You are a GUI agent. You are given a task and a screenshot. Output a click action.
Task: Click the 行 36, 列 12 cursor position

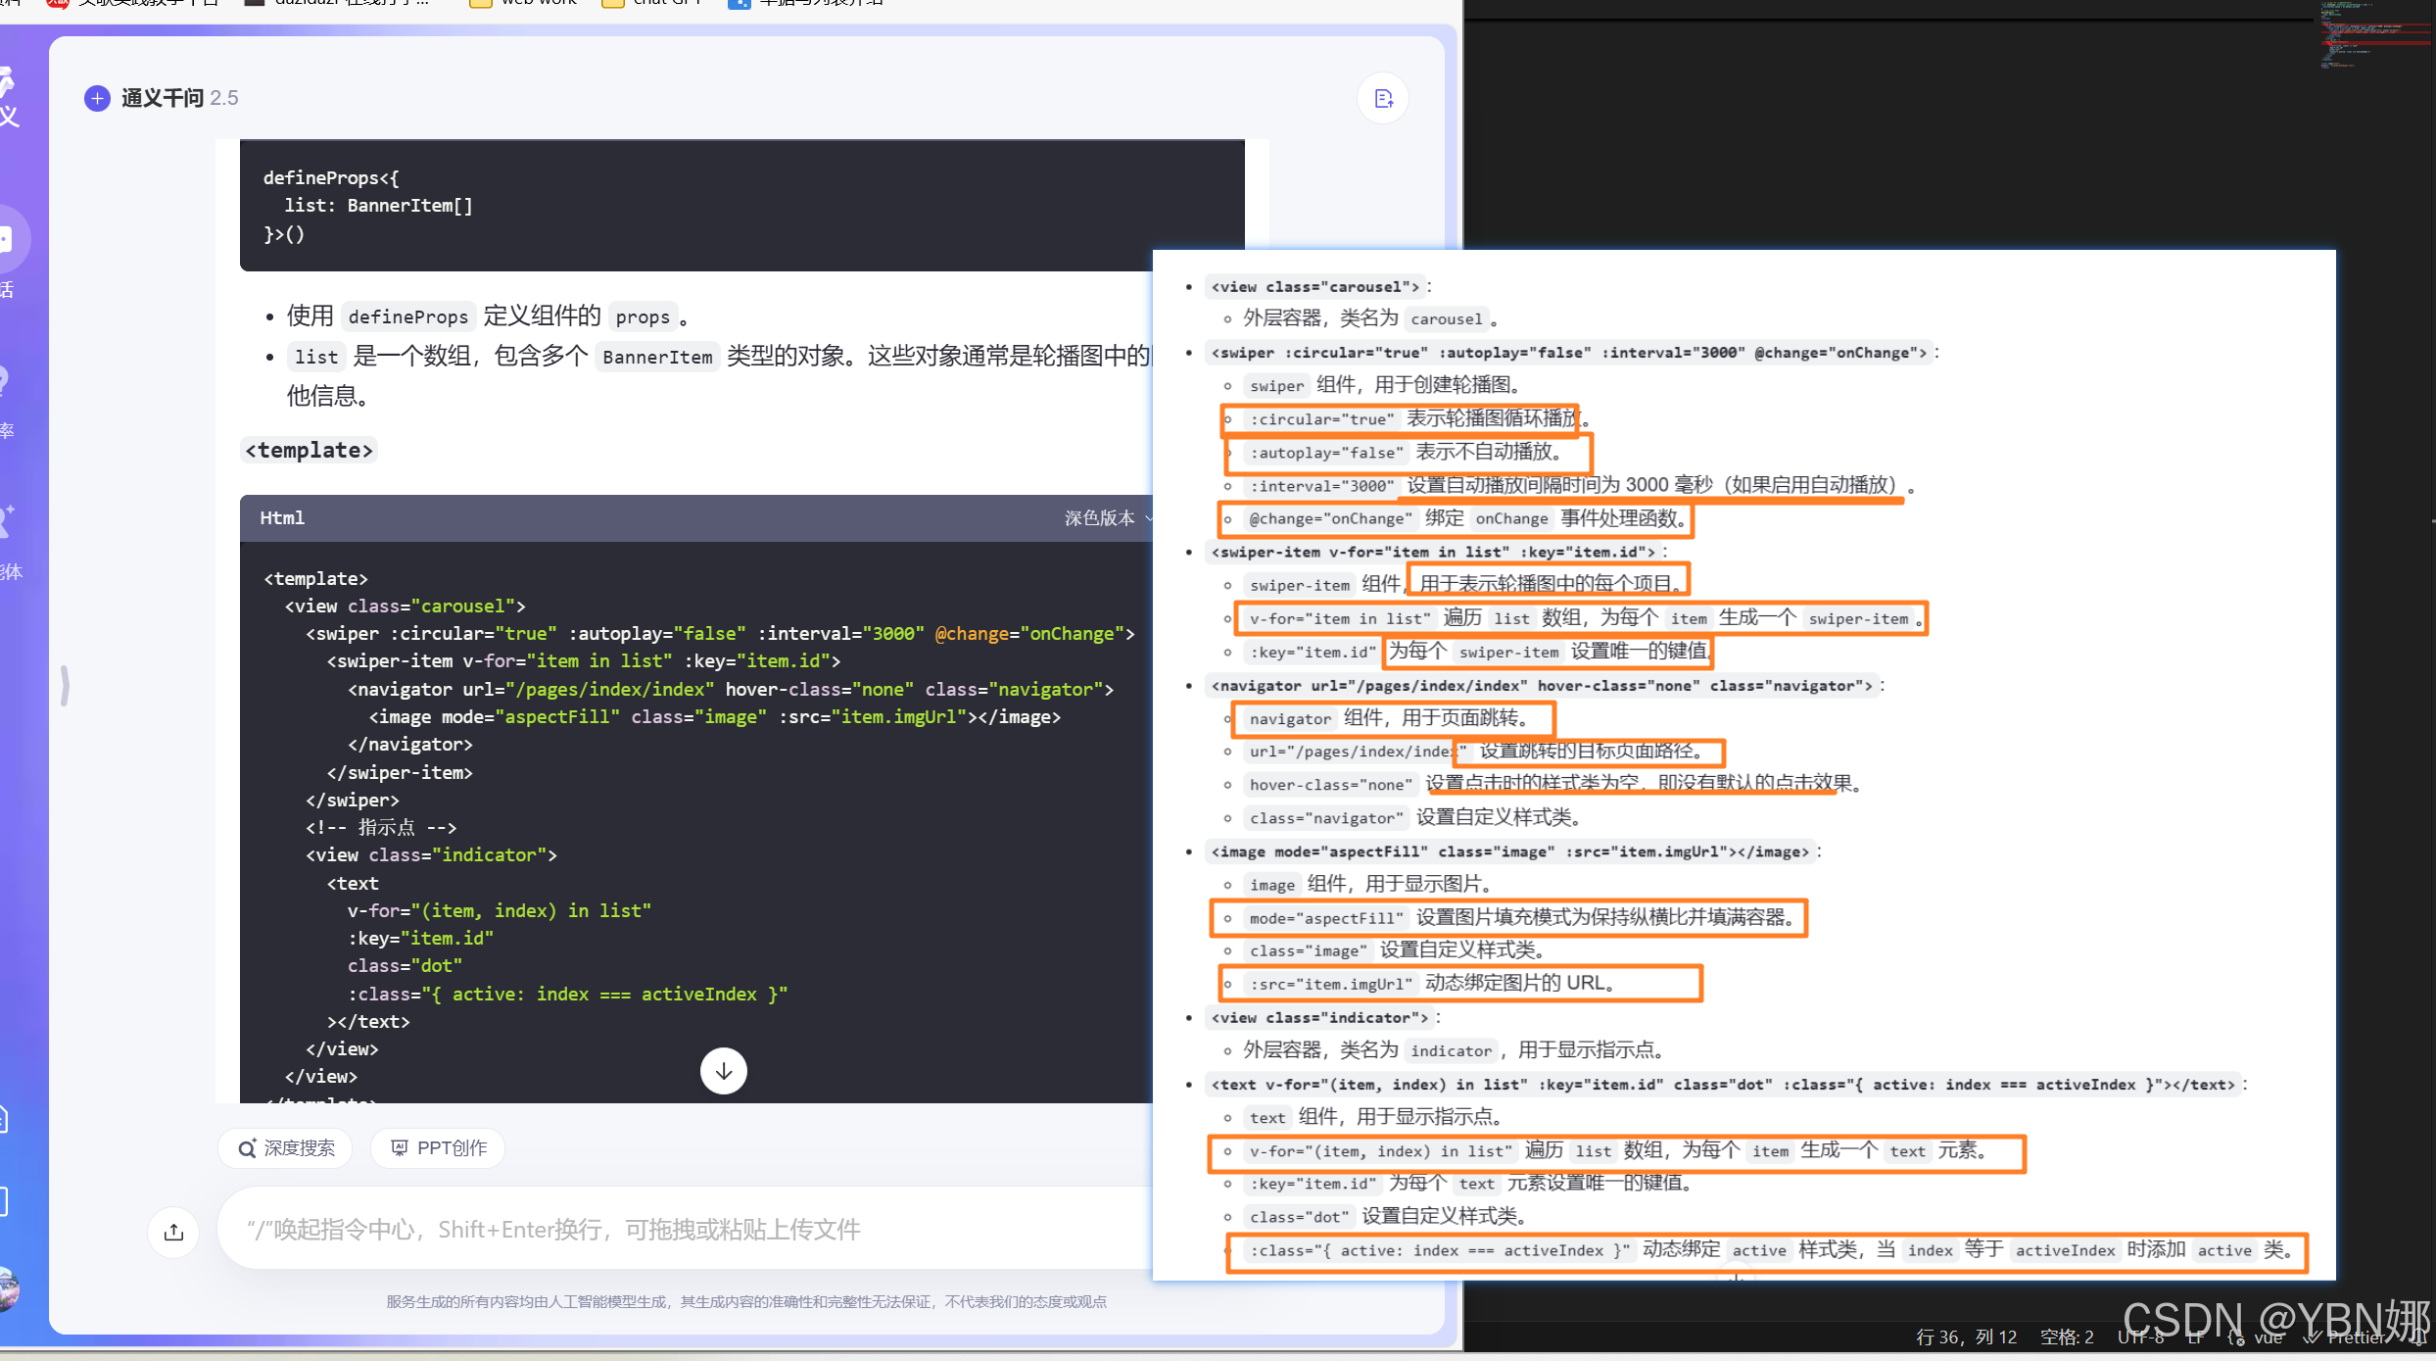coord(1966,1337)
